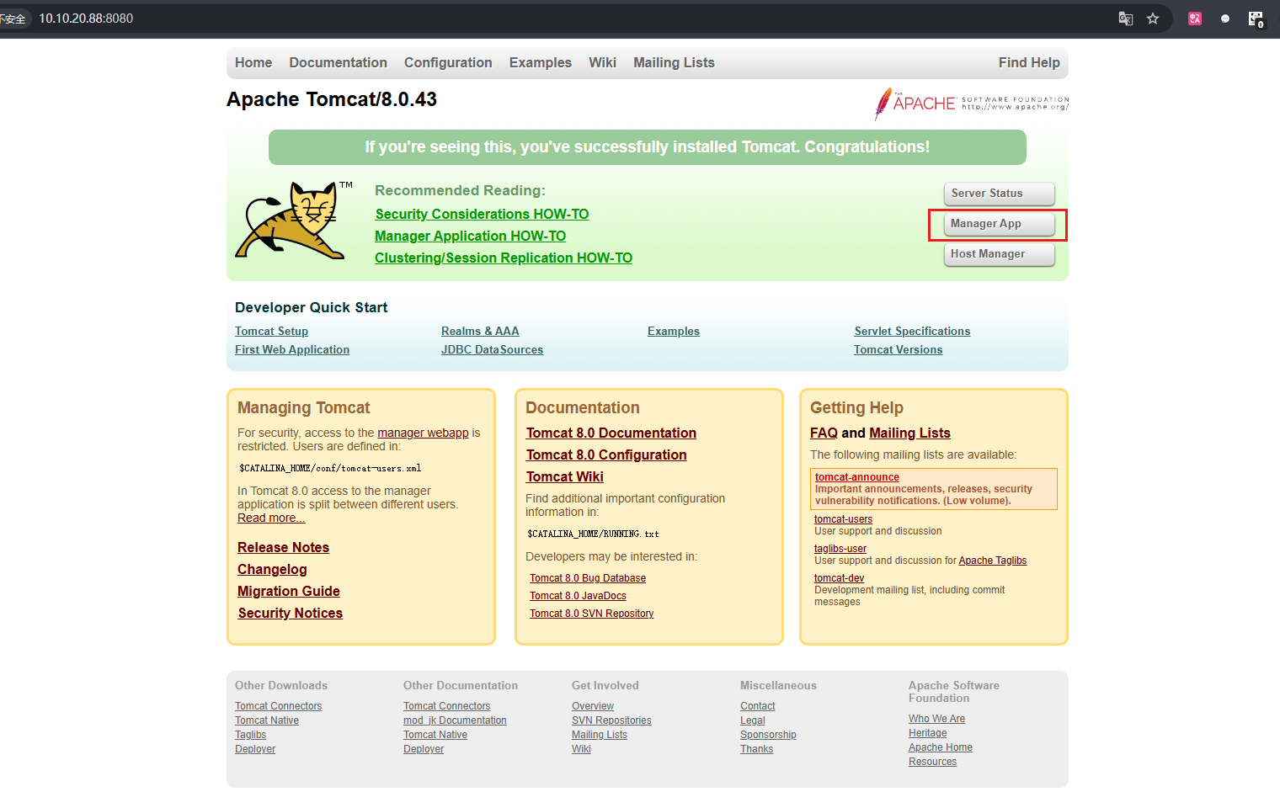Go to Configuration in the navigation bar
Screen dimensions: 1280x792
(x=448, y=63)
